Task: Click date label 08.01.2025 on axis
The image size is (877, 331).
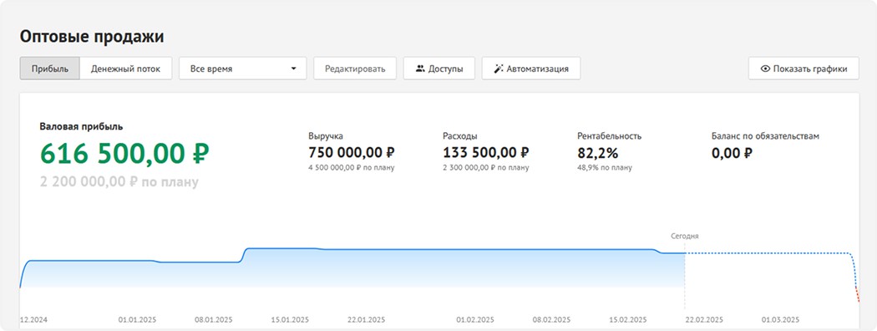Action: (214, 320)
